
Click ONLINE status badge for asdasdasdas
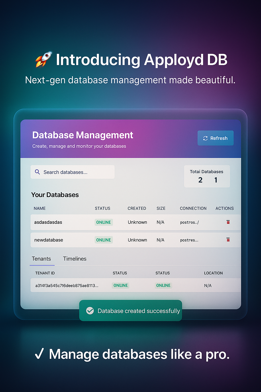(x=103, y=222)
